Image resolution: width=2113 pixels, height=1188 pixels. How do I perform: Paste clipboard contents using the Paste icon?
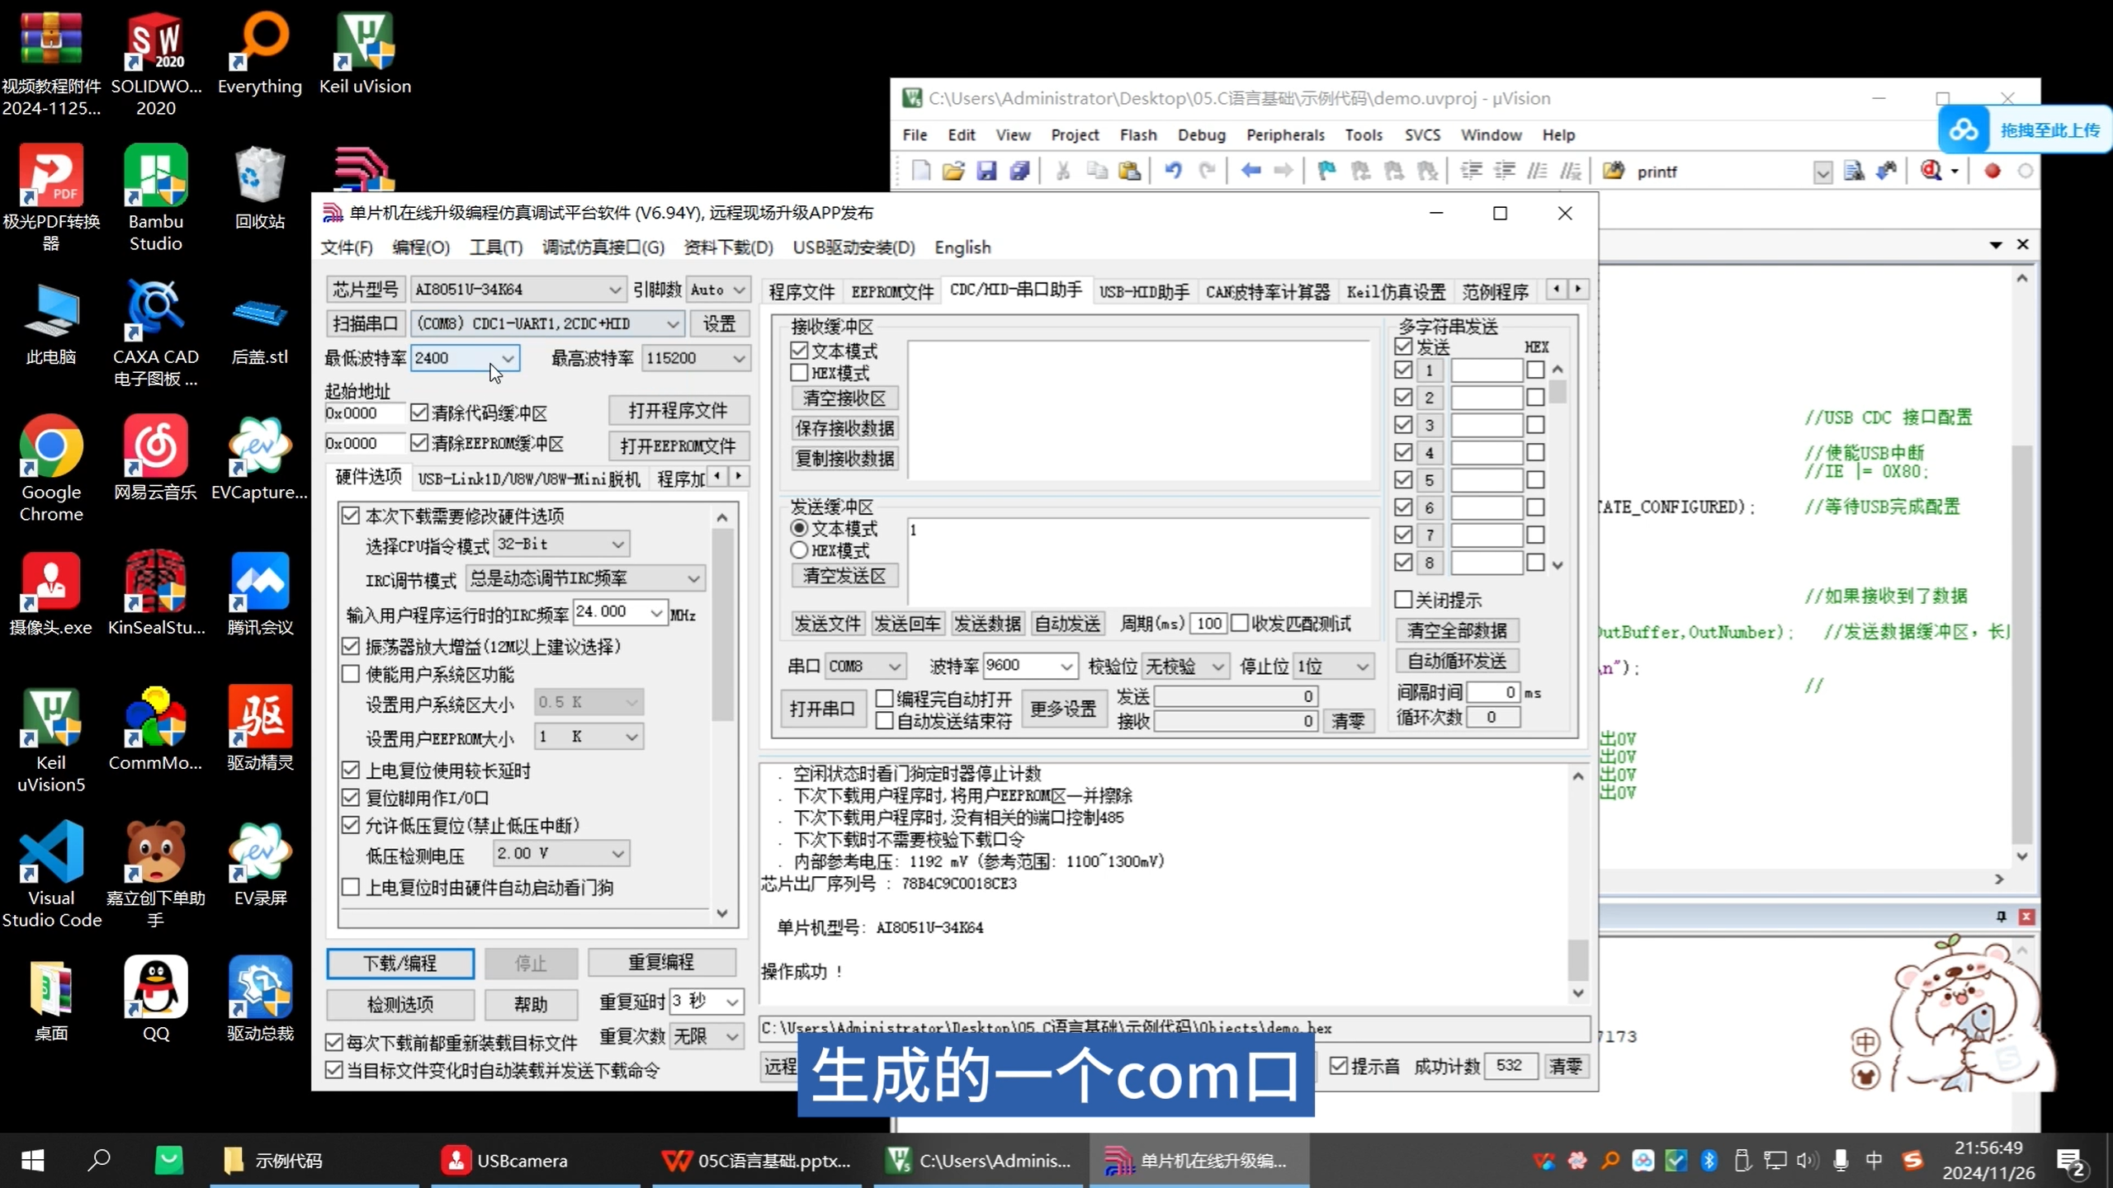point(1128,171)
